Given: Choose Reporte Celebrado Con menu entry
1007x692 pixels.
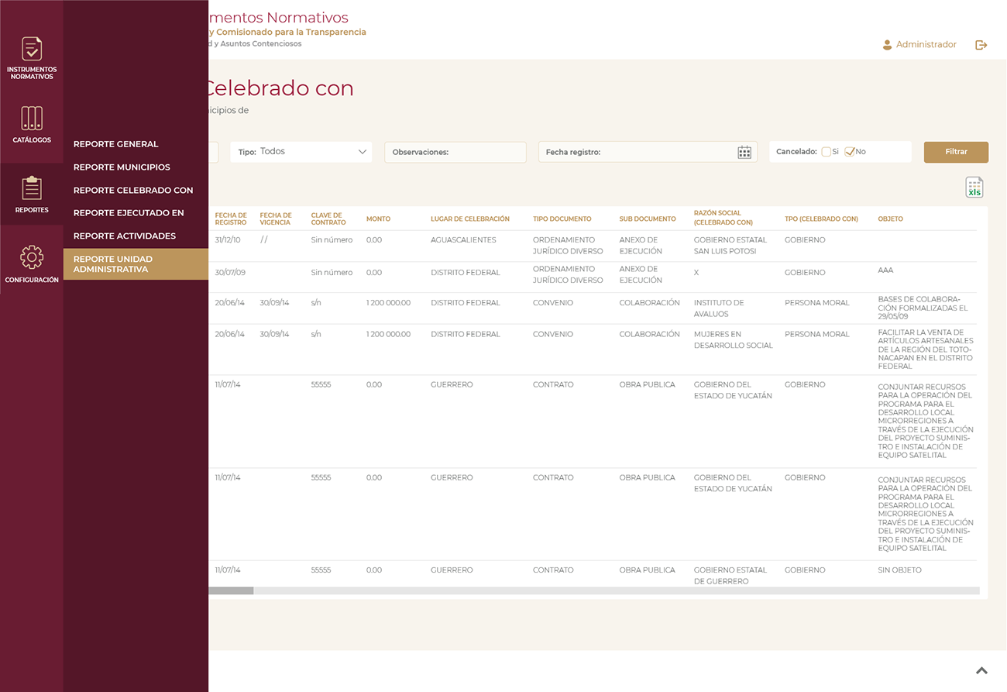Looking at the screenshot, I should click(133, 190).
